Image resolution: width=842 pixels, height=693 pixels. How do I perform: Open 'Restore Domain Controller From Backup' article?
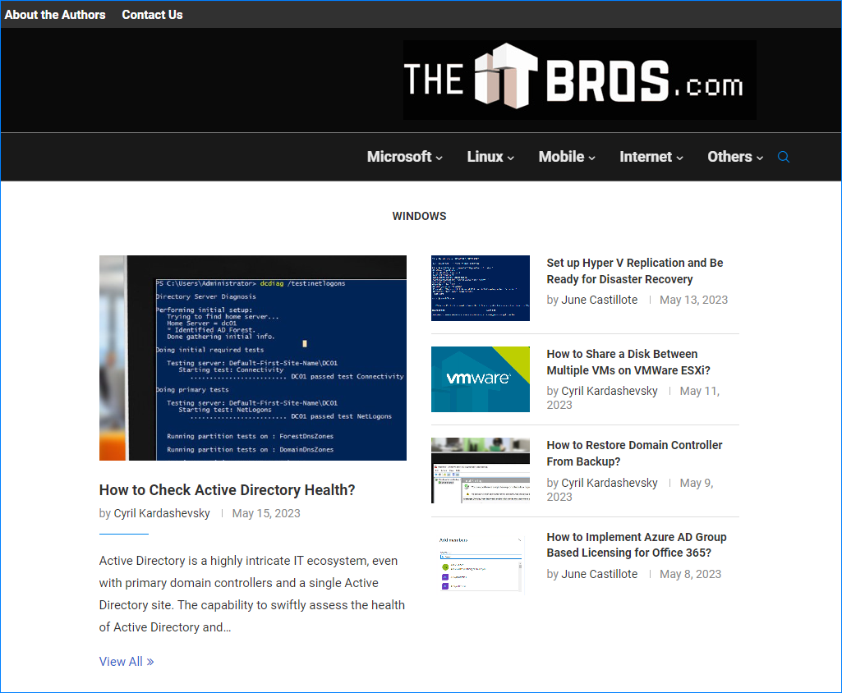pyautogui.click(x=634, y=453)
